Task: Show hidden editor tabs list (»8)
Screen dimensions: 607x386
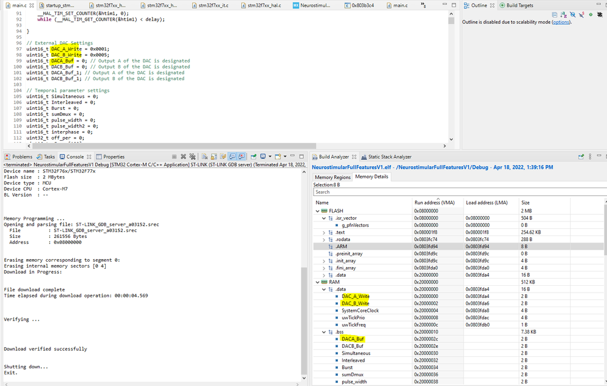Action: point(424,5)
